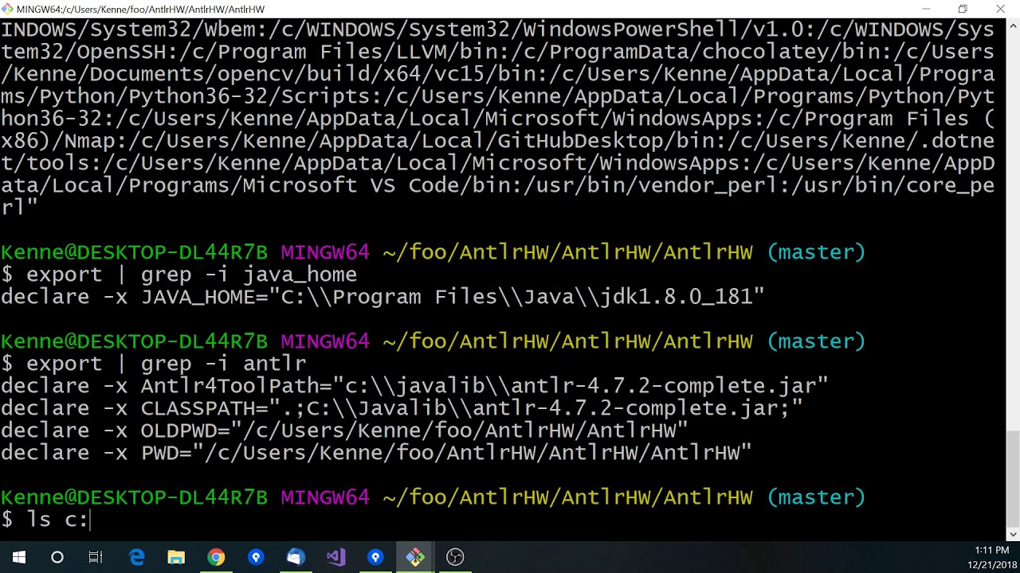Select the Git Bash taskbar icon

[415, 557]
